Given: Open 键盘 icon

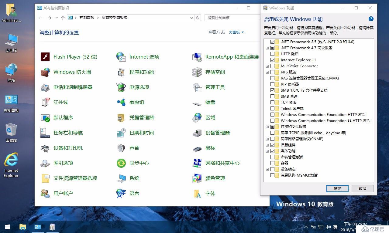Looking at the screenshot, I should (197, 103).
